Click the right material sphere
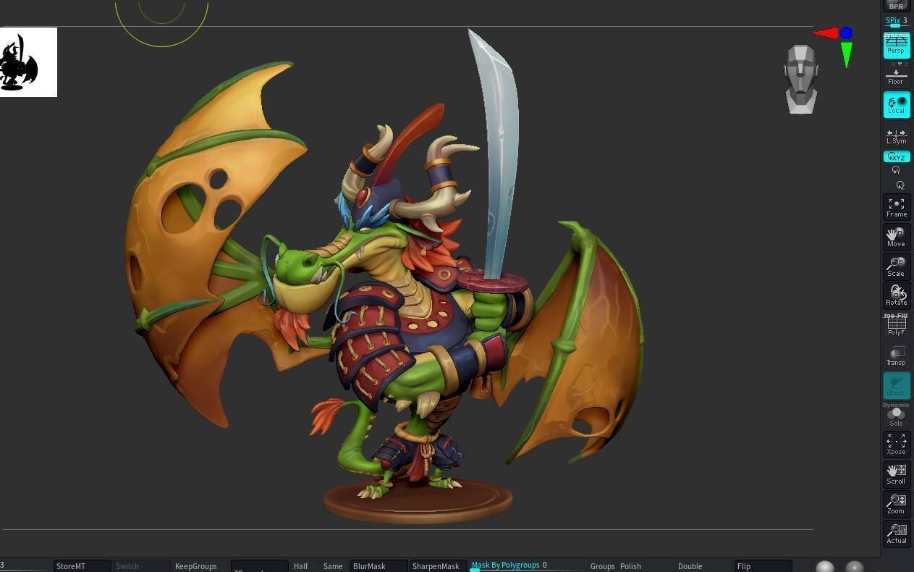This screenshot has width=914, height=572. coord(855,567)
